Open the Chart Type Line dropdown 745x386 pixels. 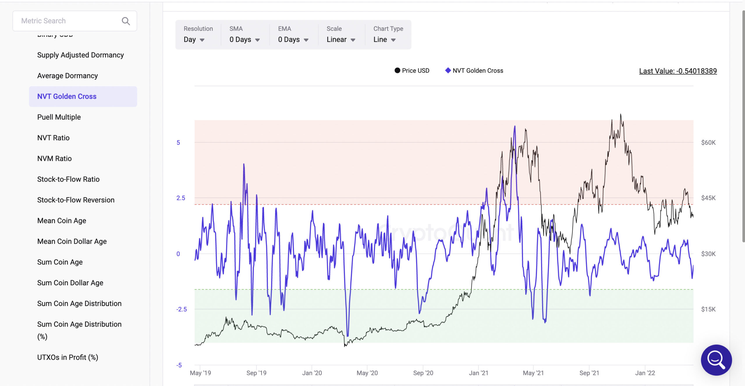[385, 39]
